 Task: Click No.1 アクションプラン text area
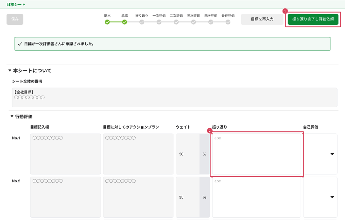tap(138, 154)
